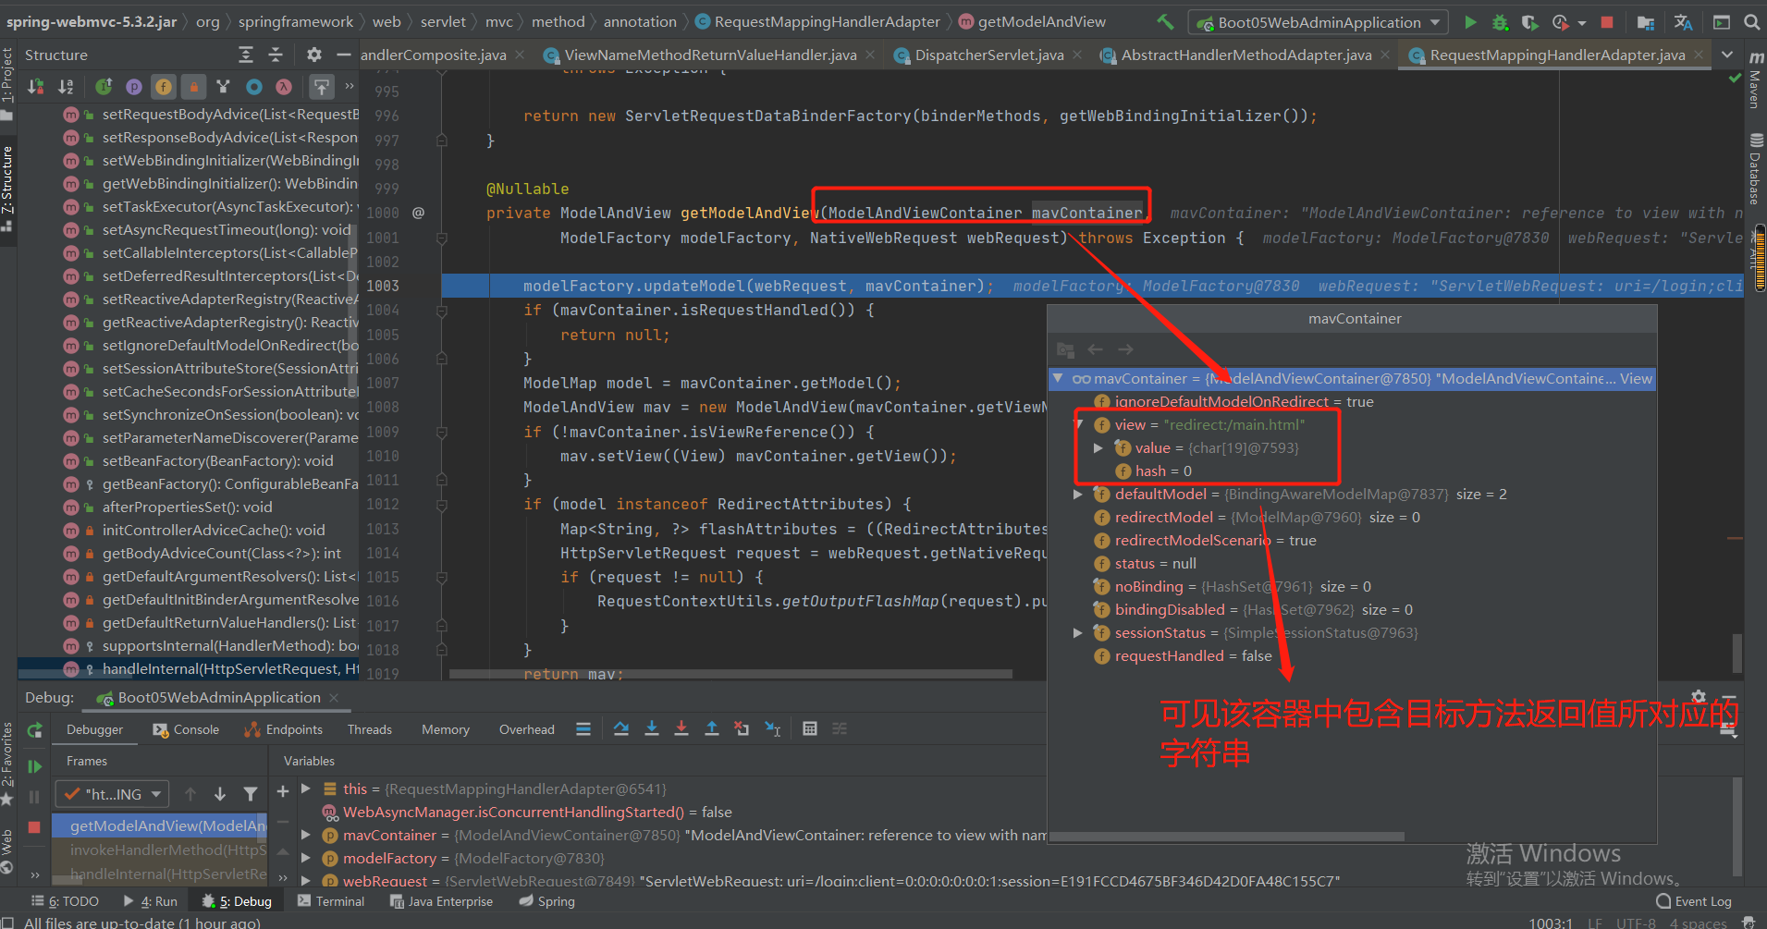Collapse all nodes in Structure panel
This screenshot has width=1767, height=929.
tap(276, 55)
